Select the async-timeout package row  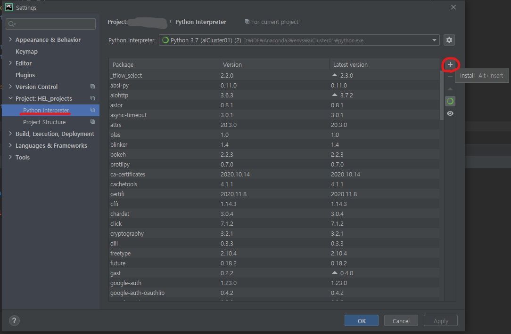[x=274, y=115]
